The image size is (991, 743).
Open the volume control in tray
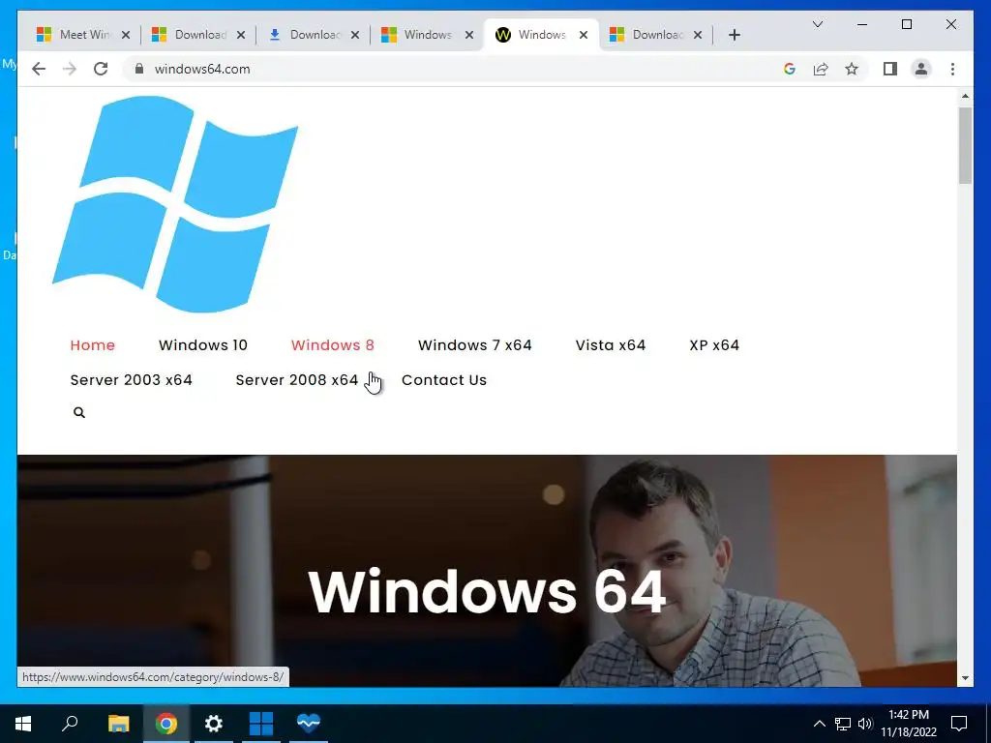click(x=865, y=724)
